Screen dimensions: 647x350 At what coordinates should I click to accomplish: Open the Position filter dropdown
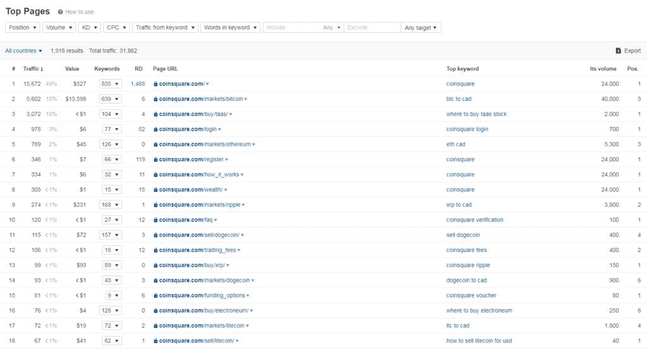[x=23, y=28]
